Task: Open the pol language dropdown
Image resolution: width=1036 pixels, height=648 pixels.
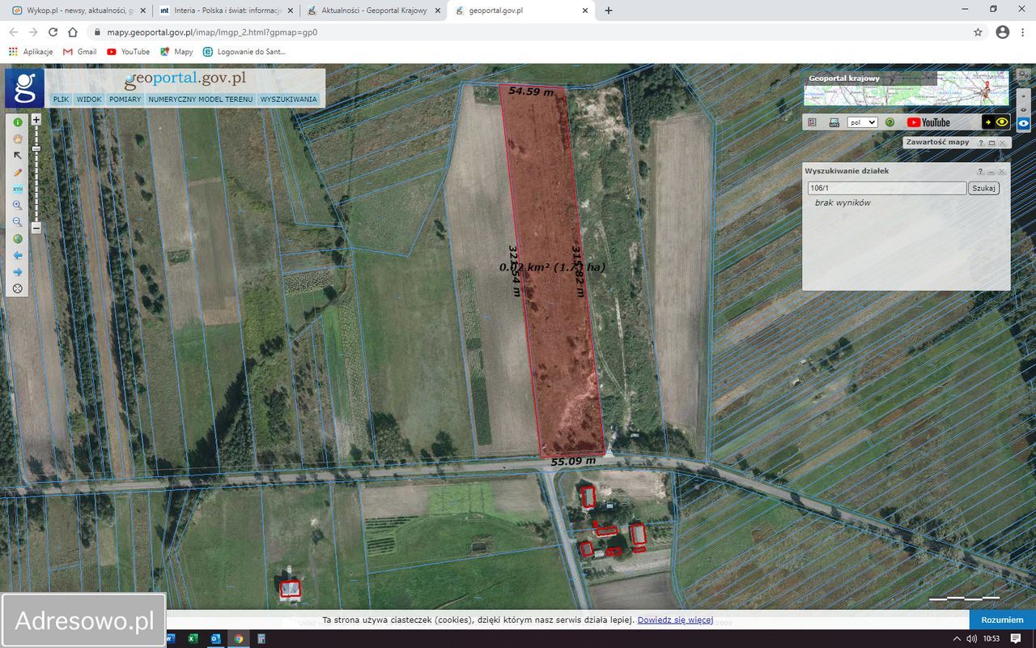Action: [x=862, y=122]
